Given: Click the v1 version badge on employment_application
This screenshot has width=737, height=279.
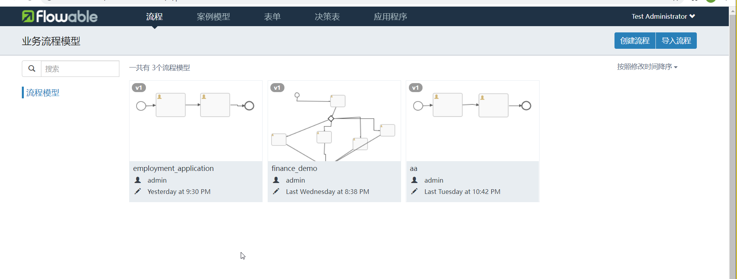Looking at the screenshot, I should click(x=139, y=87).
